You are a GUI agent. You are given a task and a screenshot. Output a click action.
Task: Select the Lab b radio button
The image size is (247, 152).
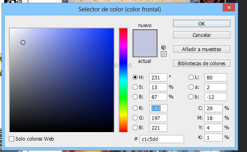point(191,97)
